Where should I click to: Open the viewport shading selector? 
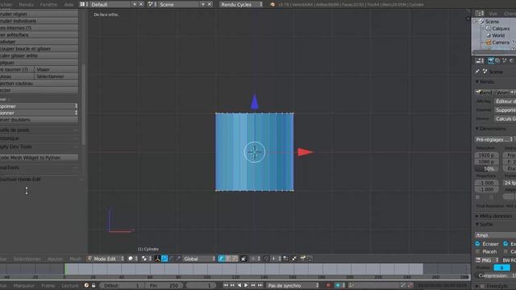[132, 259]
